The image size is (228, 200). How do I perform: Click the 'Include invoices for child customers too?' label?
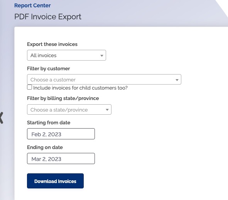coord(80,88)
